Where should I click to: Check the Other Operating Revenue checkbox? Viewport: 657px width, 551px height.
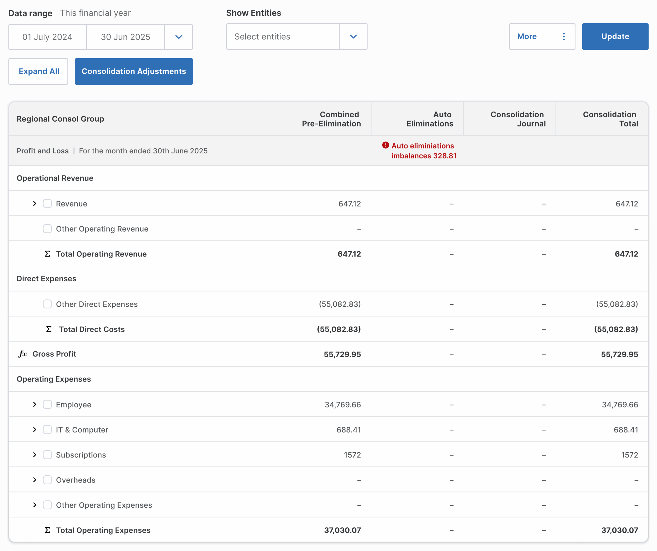pos(47,229)
